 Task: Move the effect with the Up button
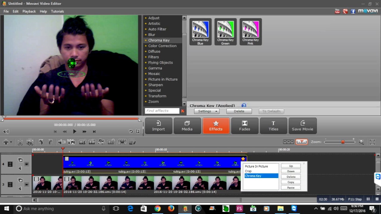point(291,166)
